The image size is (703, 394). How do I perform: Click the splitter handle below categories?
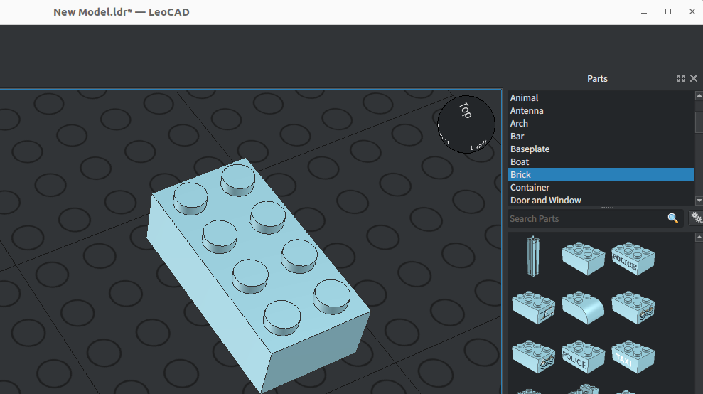(x=607, y=208)
